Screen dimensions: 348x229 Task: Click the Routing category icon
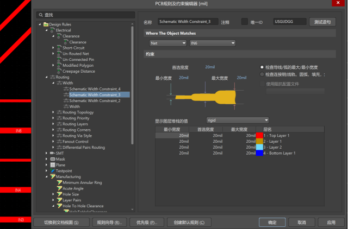pyautogui.click(x=52, y=77)
